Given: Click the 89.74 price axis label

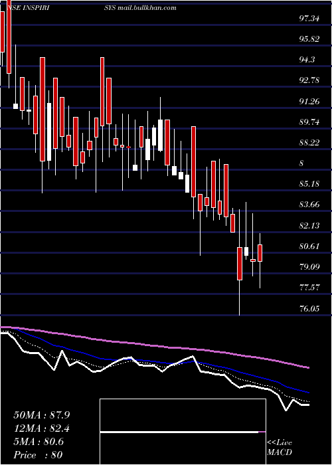Looking at the screenshot, I should coord(309,122).
